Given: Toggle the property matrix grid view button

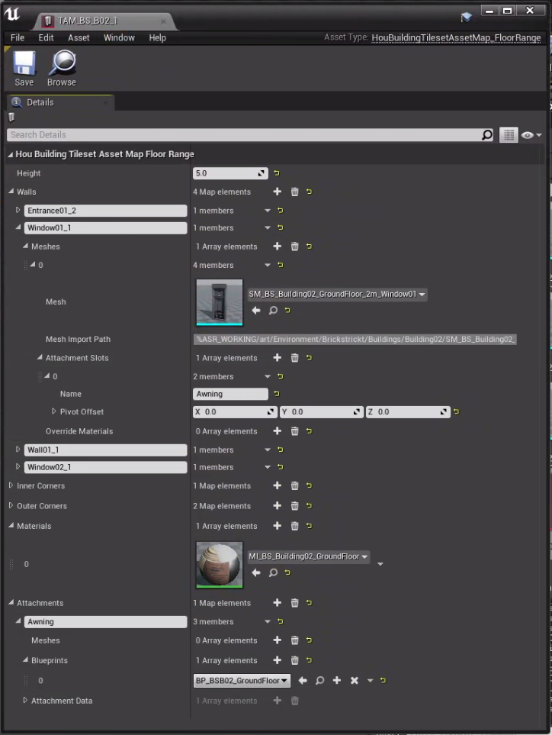Looking at the screenshot, I should click(x=509, y=135).
